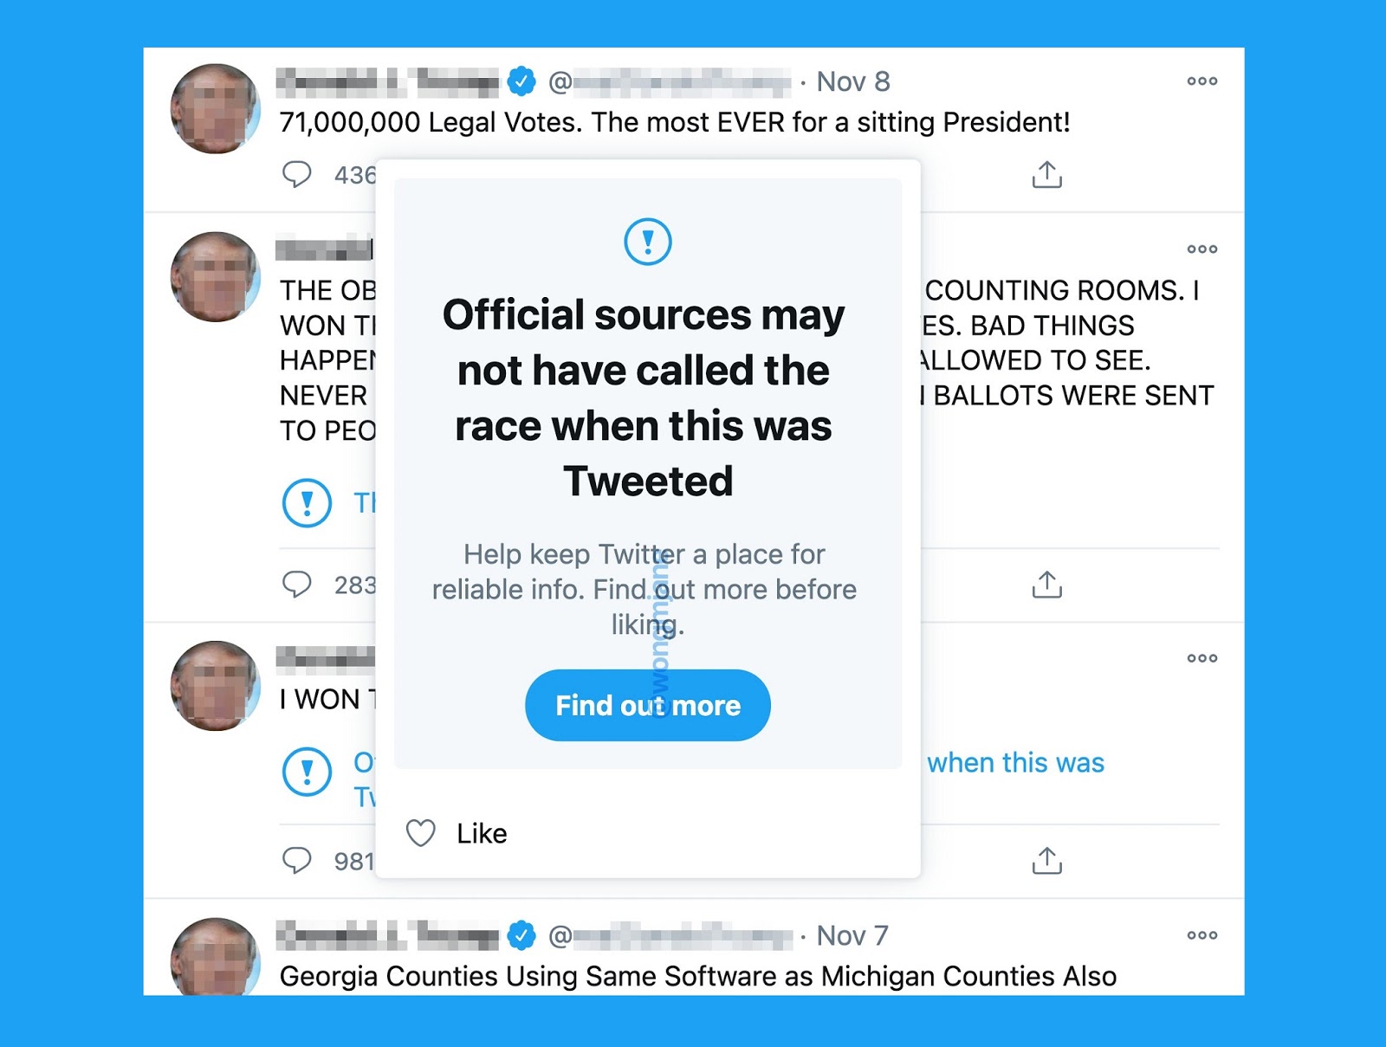1386x1047 pixels.
Task: Open the three-dot menu on the I WON tweet
Action: 1201,658
